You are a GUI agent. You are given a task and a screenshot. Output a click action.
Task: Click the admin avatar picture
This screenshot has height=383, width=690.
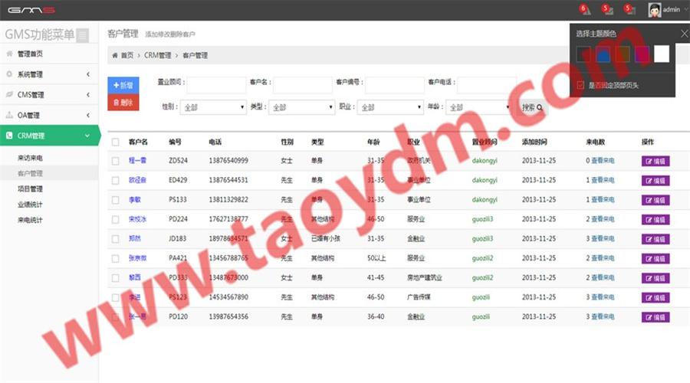[x=655, y=10]
